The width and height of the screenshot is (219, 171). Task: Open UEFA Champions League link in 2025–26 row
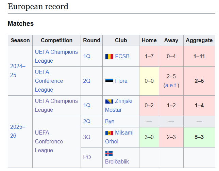tap(56, 105)
